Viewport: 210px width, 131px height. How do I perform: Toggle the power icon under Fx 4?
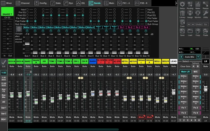tap(146, 31)
